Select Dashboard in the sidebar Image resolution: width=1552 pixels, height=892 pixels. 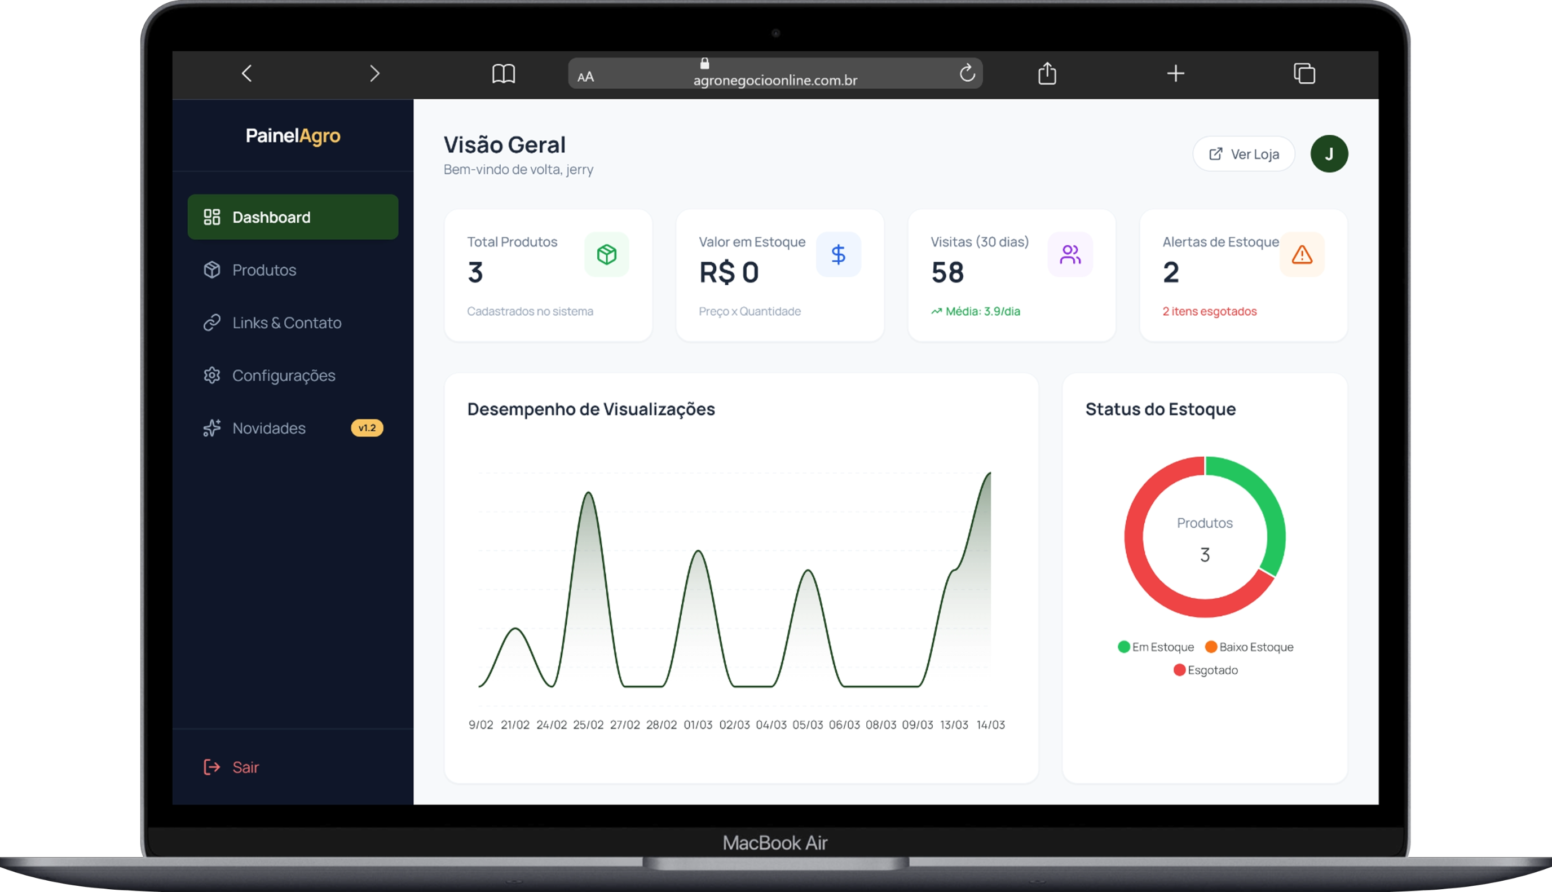point(293,218)
